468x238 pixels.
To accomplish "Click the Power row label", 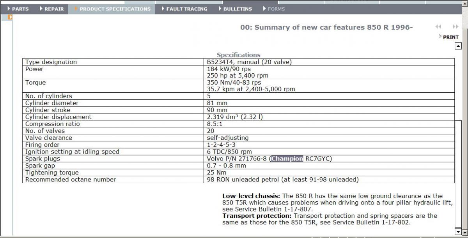I will [34, 69].
